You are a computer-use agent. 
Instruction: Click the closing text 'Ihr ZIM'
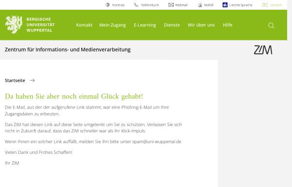point(12,163)
